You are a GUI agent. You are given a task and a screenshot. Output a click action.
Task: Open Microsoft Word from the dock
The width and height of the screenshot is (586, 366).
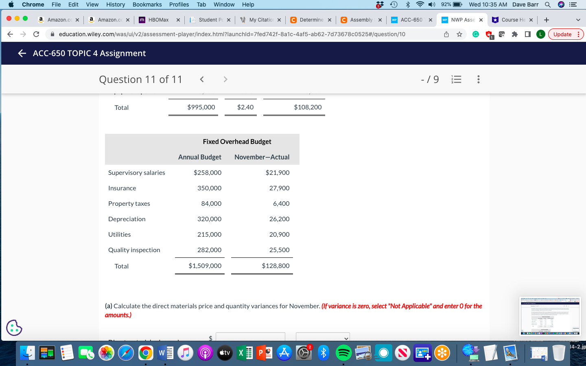pos(165,353)
